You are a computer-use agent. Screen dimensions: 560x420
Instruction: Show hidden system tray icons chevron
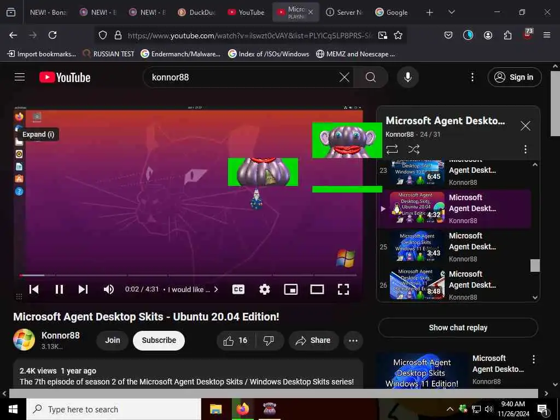click(x=450, y=409)
